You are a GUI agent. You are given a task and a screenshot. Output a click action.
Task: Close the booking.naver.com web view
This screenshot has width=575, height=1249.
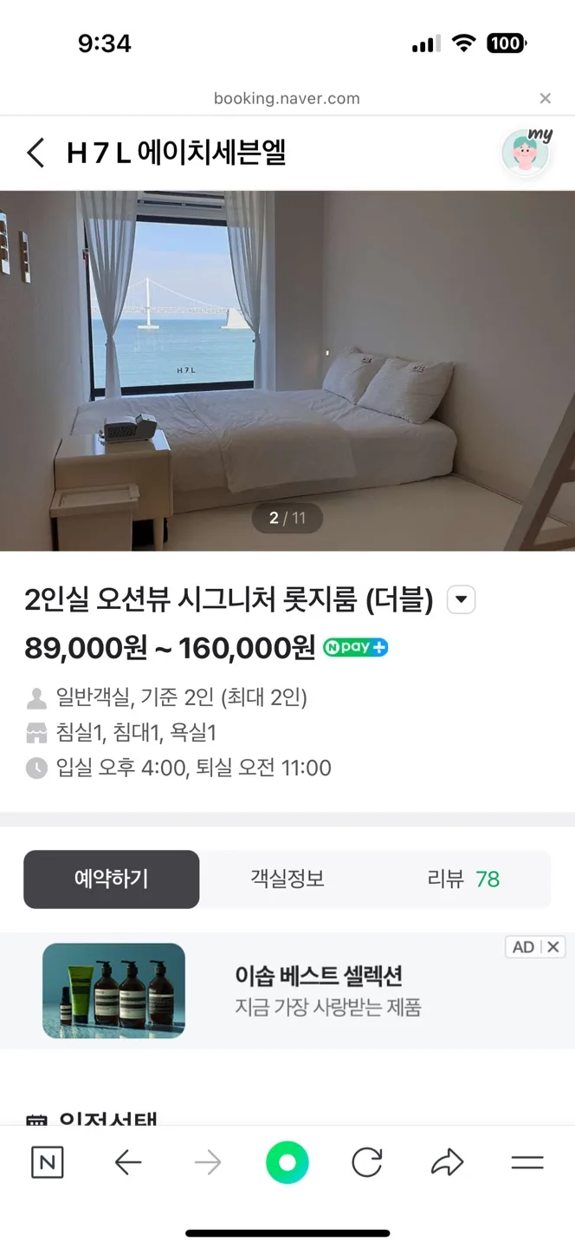[x=545, y=99]
